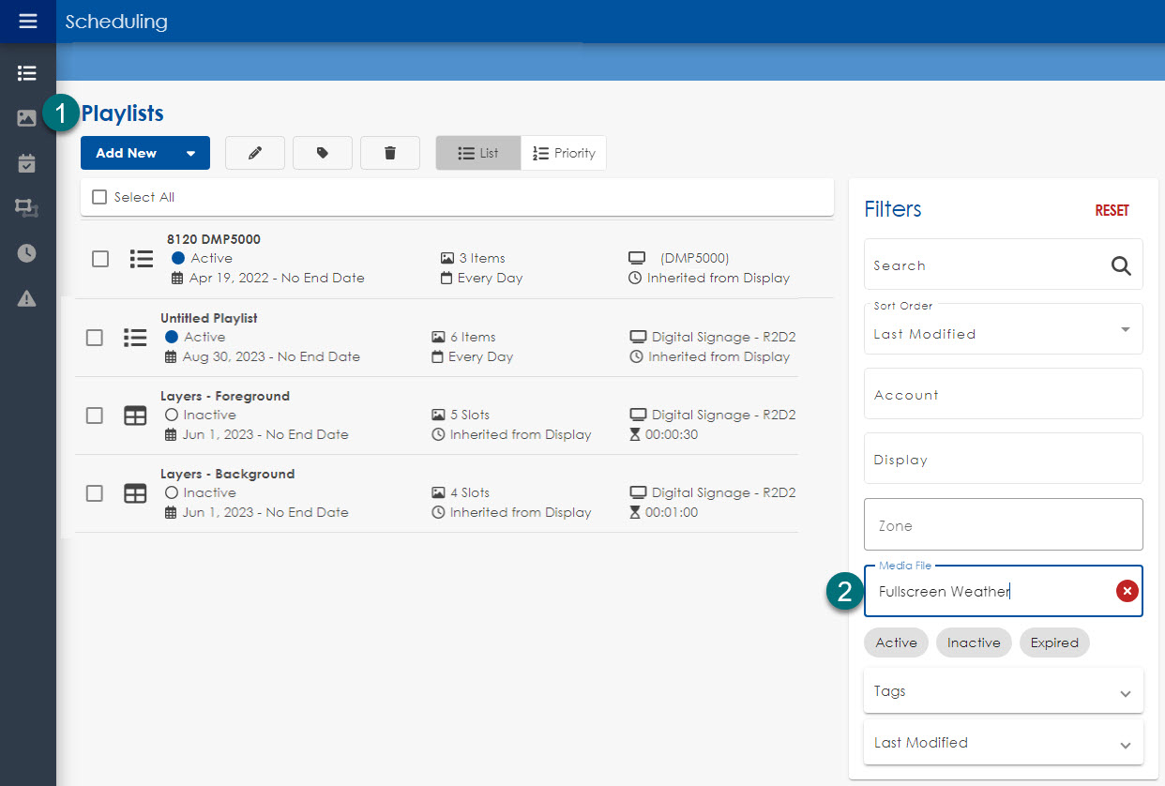
Task: Click the tag toolbar button
Action: click(323, 153)
